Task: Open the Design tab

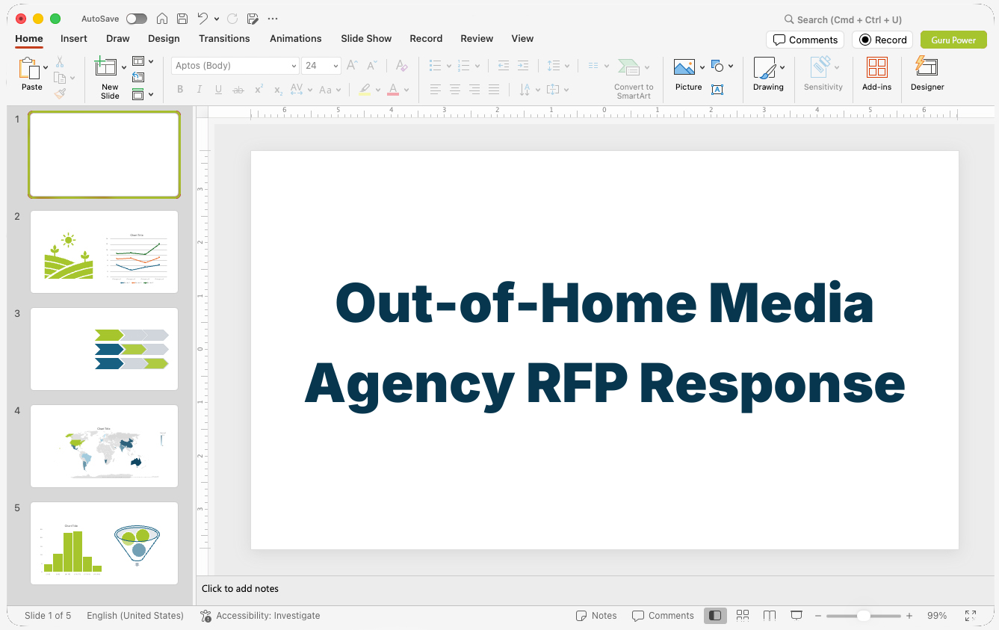Action: click(164, 39)
